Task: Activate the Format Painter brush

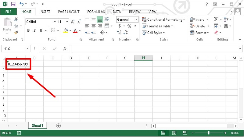Action: pyautogui.click(x=16, y=33)
